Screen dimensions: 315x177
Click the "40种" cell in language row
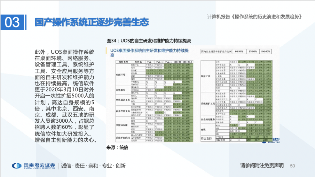[267, 140]
